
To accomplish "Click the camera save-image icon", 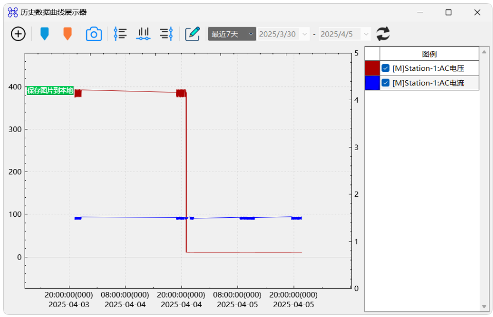I will (x=94, y=34).
